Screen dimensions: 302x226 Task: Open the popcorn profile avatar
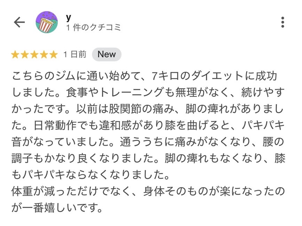point(47,22)
